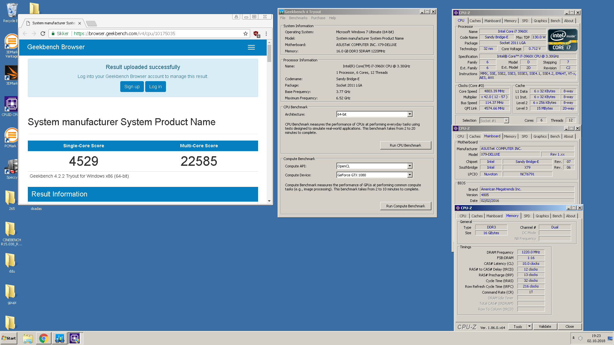The image size is (614, 345).
Task: Click the Chrome user profile icon
Action: point(236,17)
